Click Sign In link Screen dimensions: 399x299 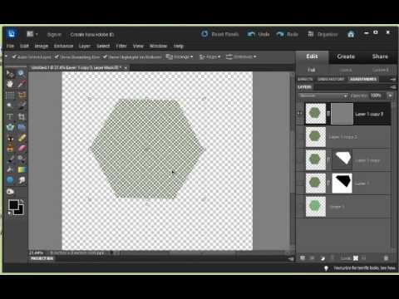[54, 34]
